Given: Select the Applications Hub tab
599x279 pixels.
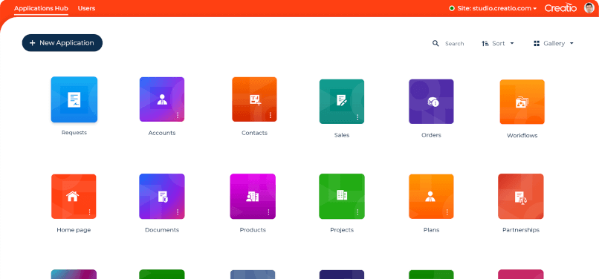Looking at the screenshot, I should [42, 8].
